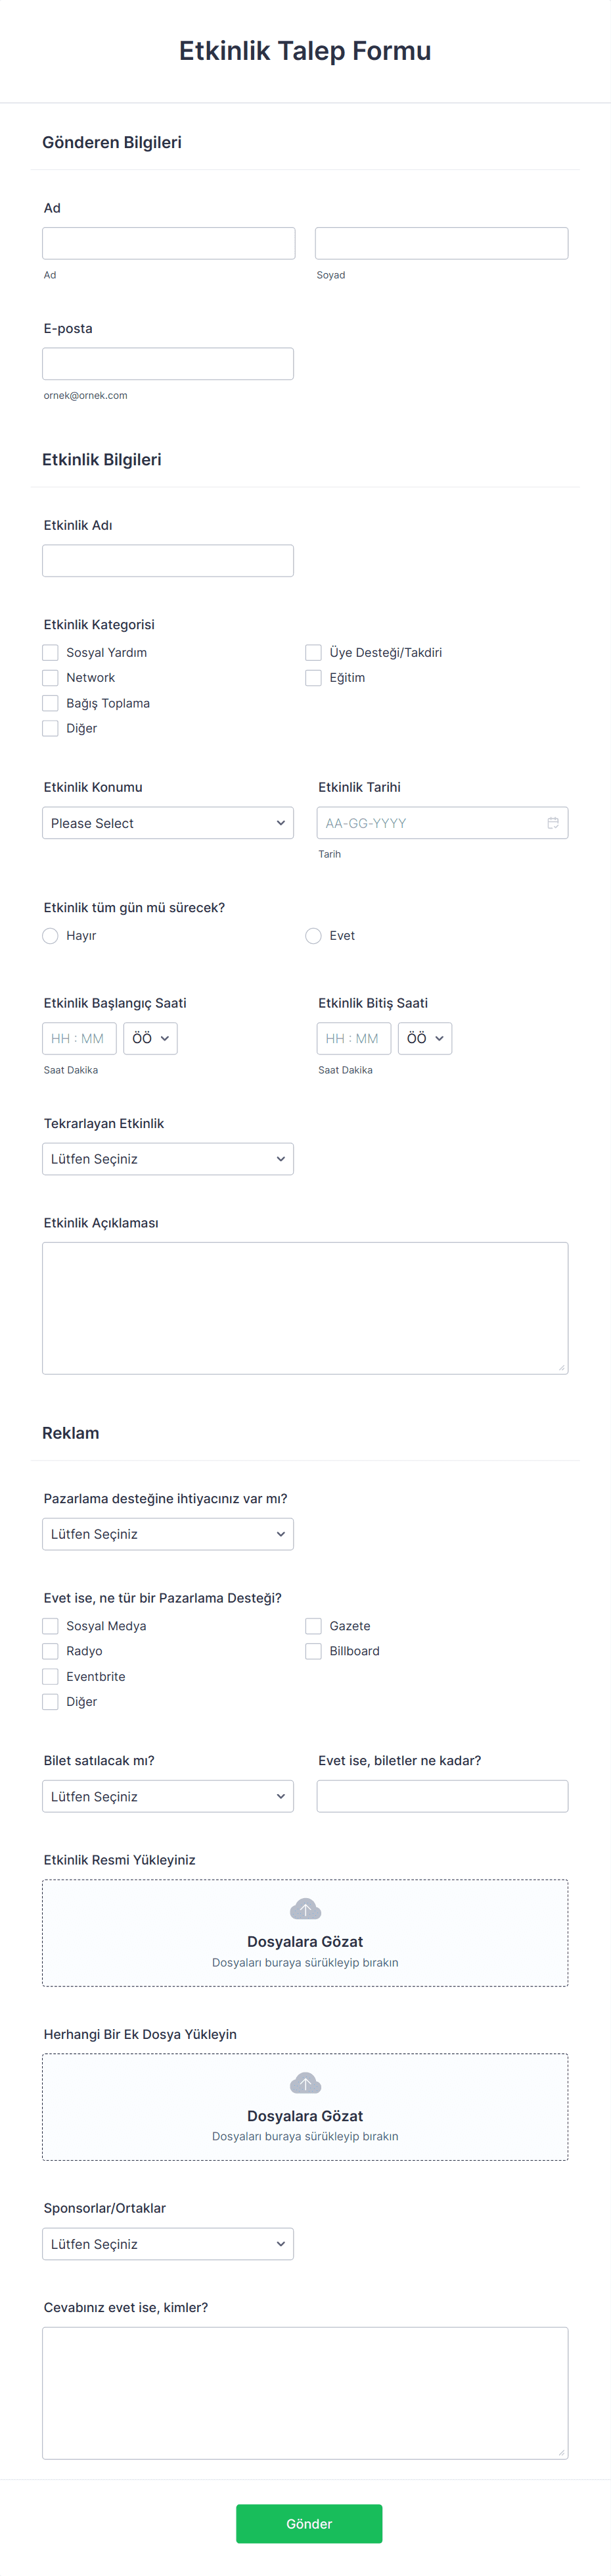Screen dimensions: 611x2576
Task: Expand the Sponsorlar/Ortaklar dropdown
Action: [x=168, y=2244]
